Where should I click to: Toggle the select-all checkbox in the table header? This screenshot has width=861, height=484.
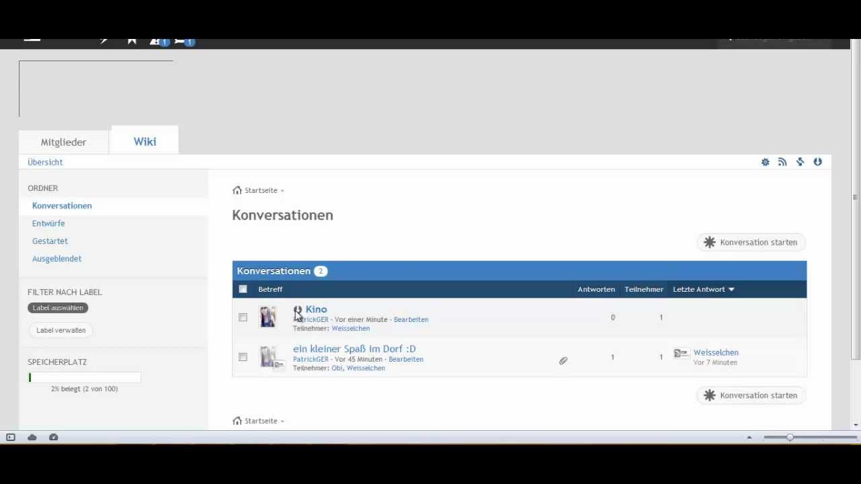tap(243, 289)
